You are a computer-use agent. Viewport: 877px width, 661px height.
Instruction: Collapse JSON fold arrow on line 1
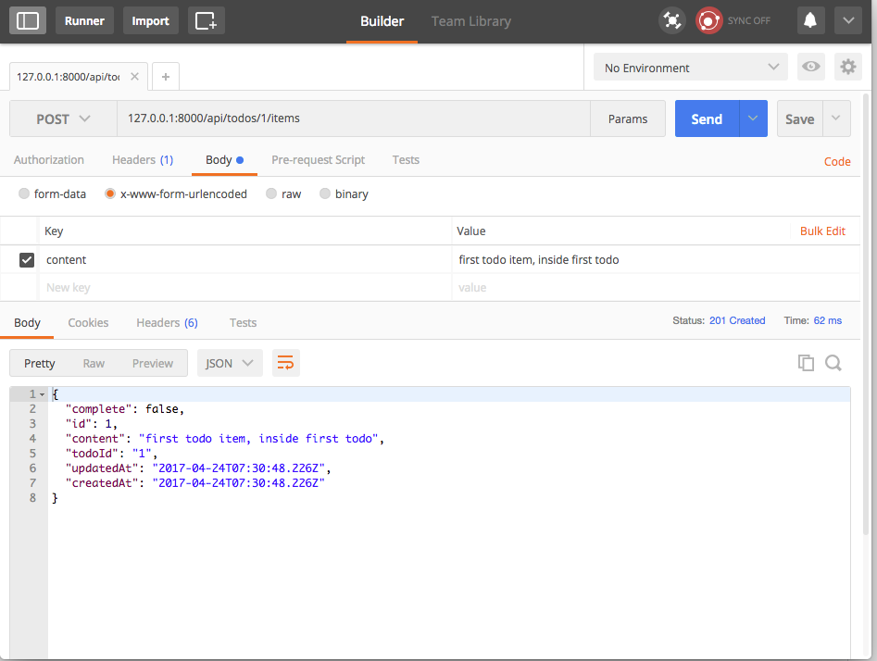tap(42, 394)
